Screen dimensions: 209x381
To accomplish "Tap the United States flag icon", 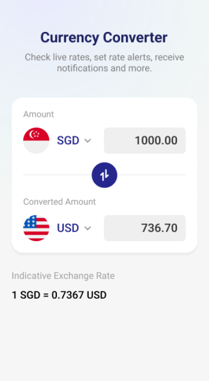I will click(36, 228).
